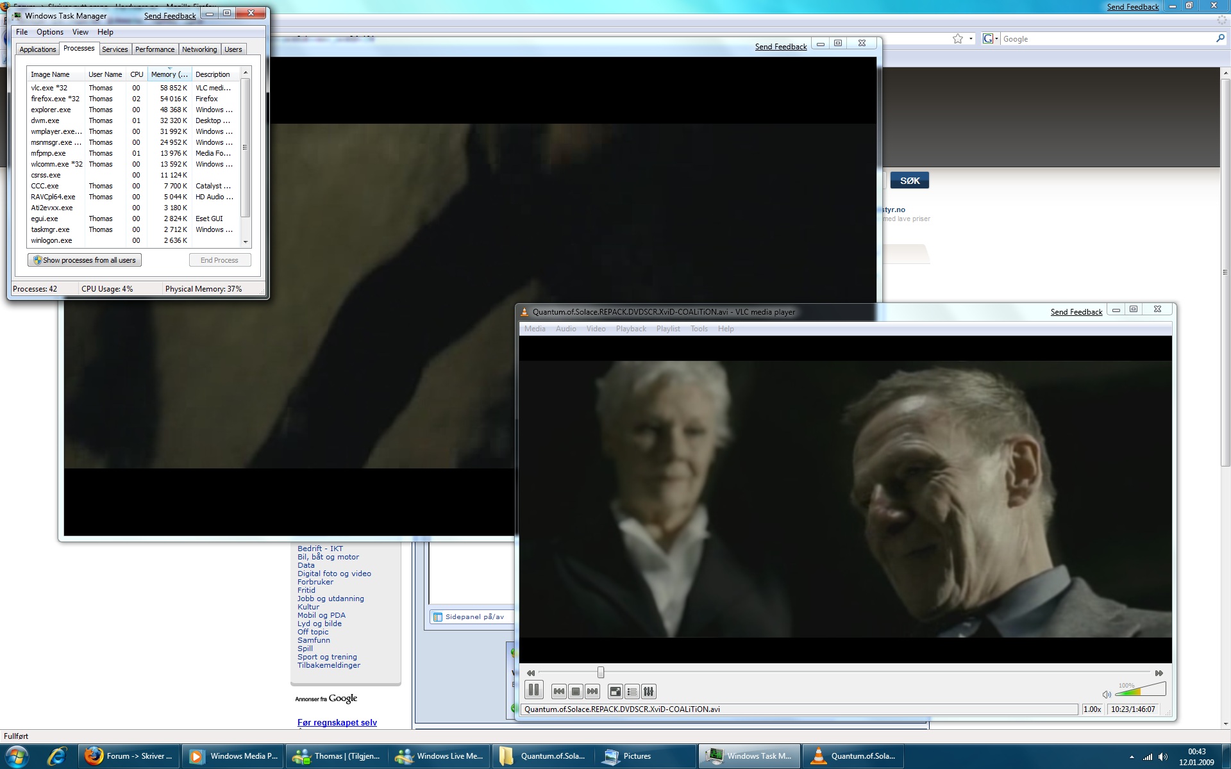Open Task Manager Options menu
The image size is (1231, 769).
(50, 32)
